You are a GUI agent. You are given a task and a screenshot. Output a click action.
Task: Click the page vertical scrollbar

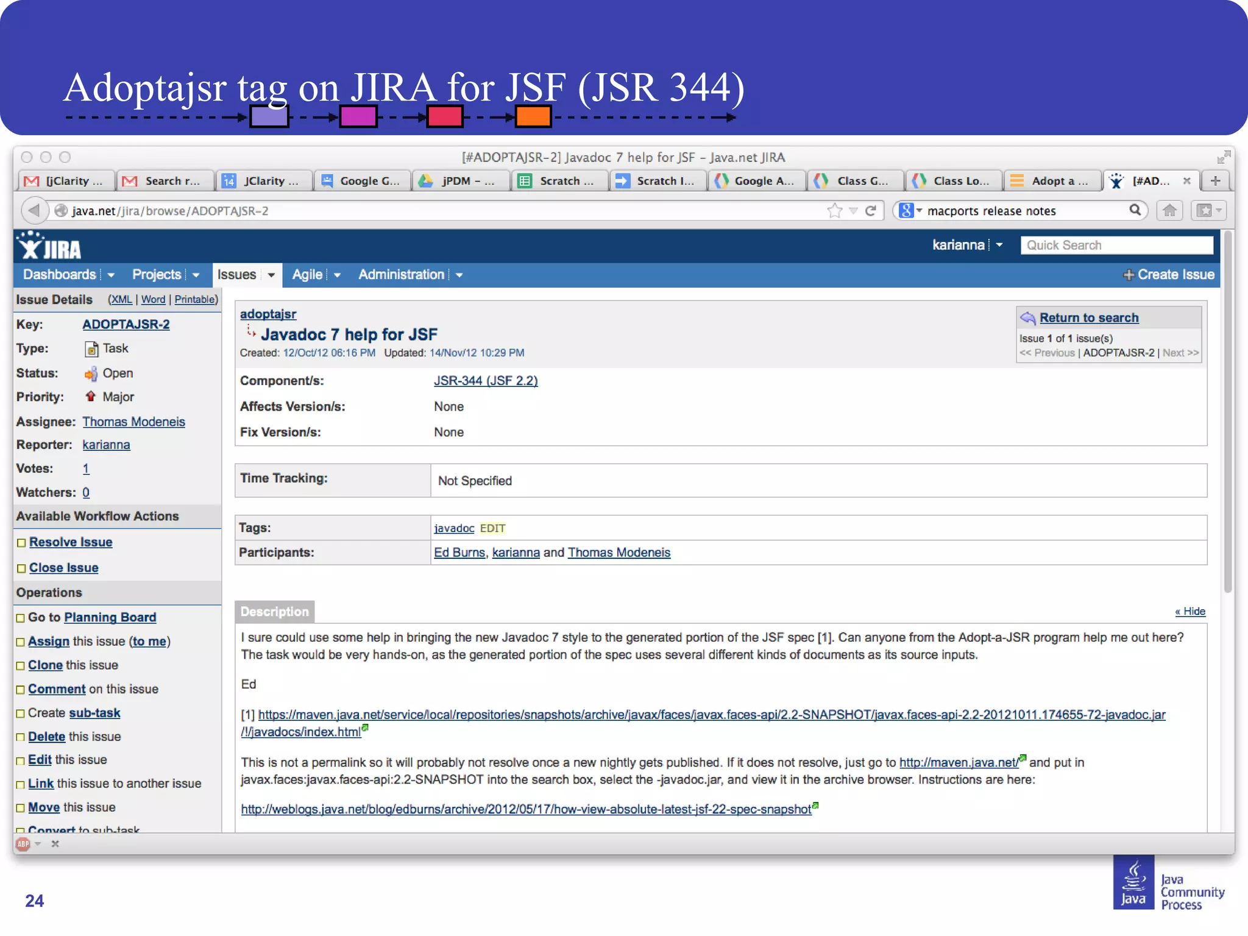(1227, 412)
